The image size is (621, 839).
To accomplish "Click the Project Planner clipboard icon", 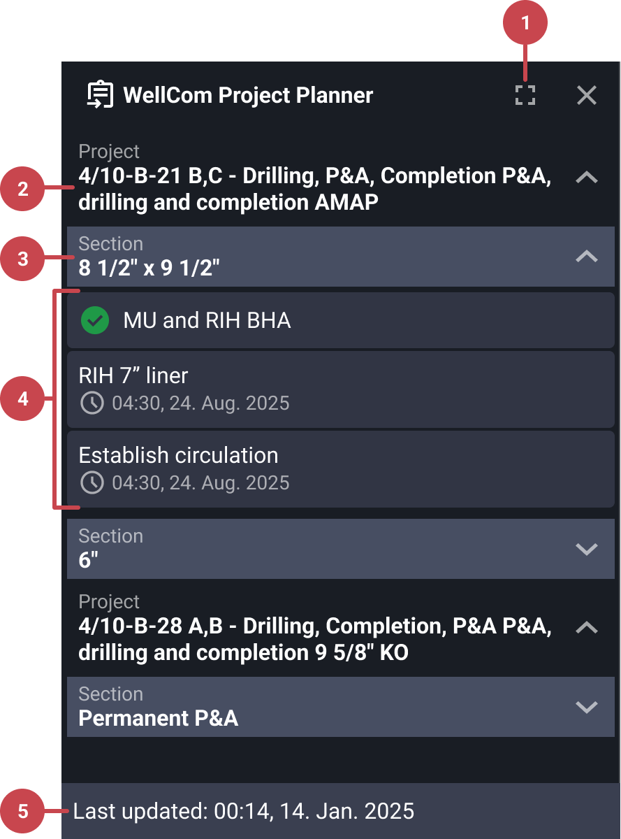I will click(100, 95).
